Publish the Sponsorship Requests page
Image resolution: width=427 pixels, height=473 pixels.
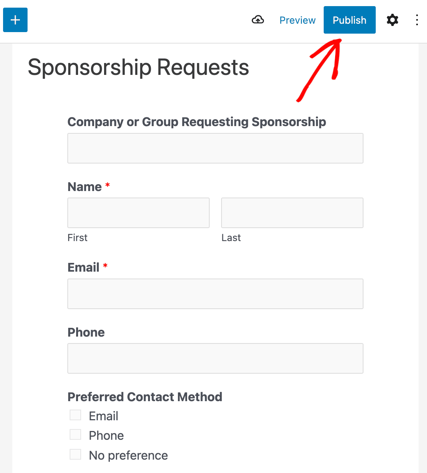point(350,20)
